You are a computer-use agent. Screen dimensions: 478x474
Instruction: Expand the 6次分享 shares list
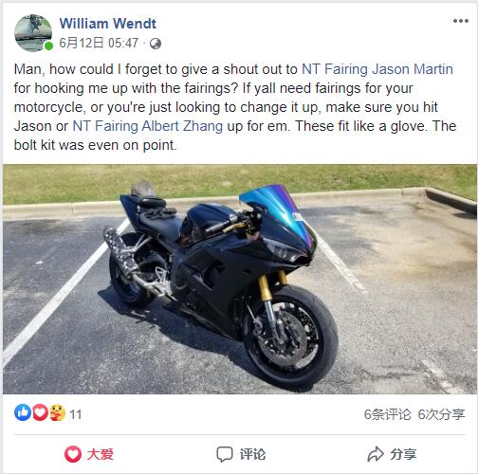(x=441, y=414)
